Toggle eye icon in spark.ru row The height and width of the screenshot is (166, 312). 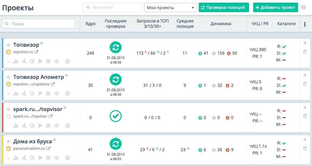click(56, 126)
